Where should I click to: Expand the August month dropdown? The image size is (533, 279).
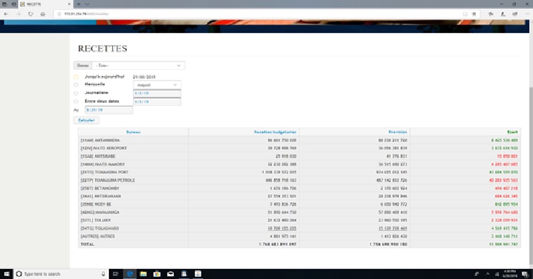(x=157, y=84)
